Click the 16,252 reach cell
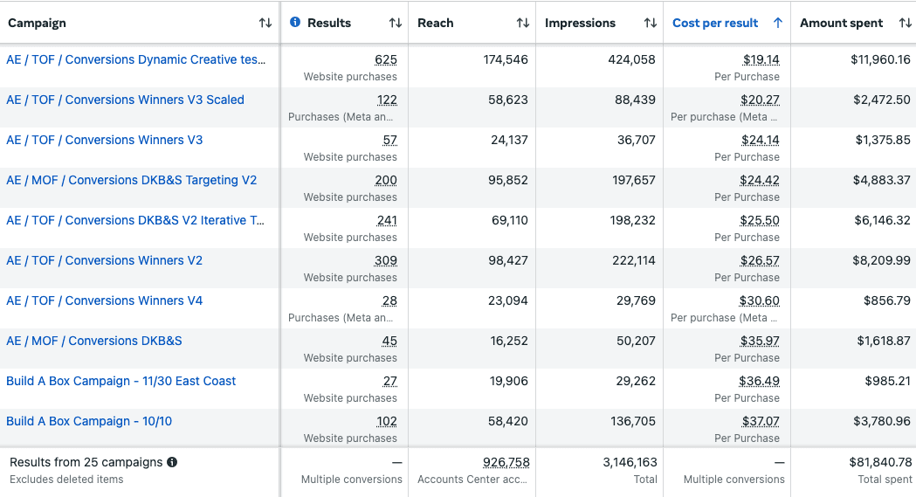Image resolution: width=916 pixels, height=497 pixels. (509, 341)
